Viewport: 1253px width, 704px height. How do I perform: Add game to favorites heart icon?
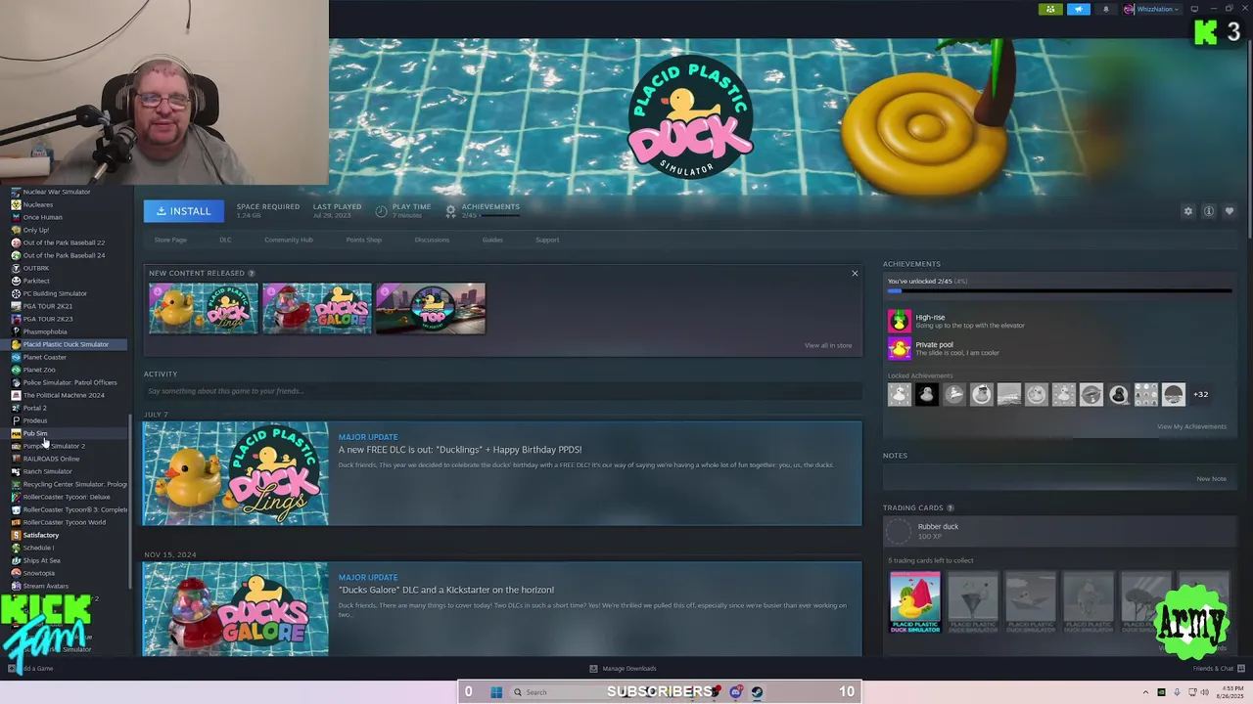1230,211
